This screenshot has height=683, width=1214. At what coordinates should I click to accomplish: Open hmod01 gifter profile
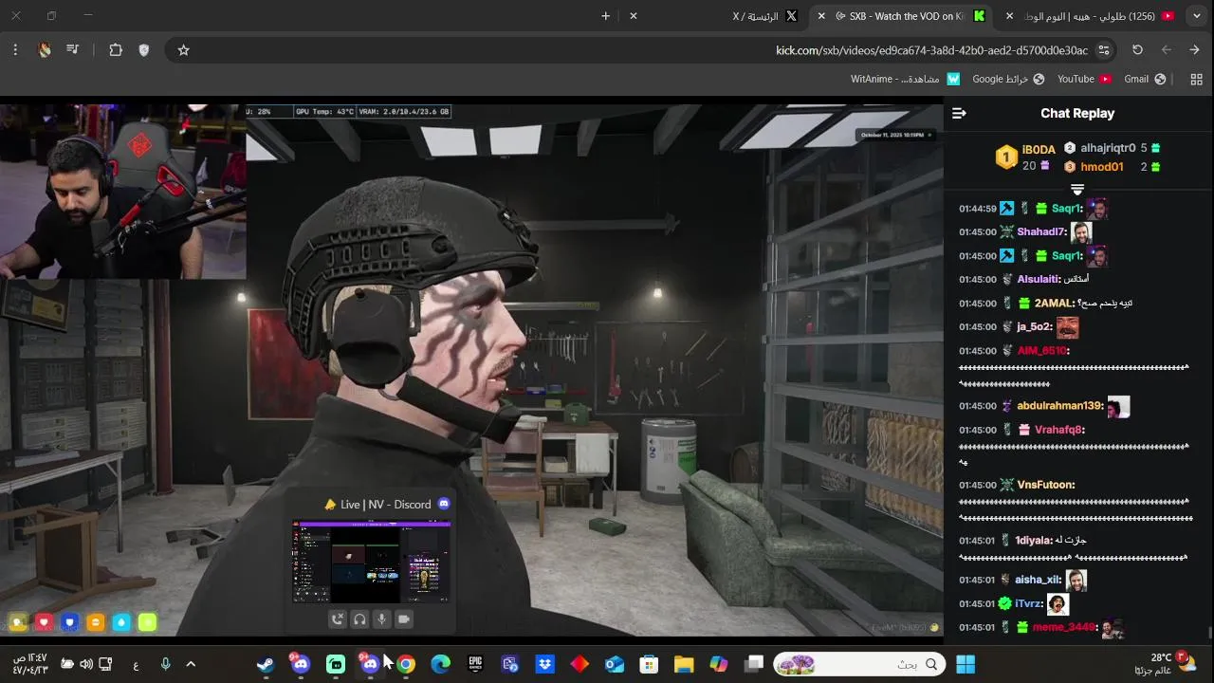[1102, 167]
